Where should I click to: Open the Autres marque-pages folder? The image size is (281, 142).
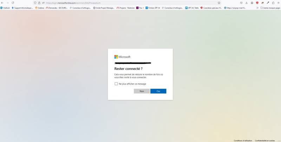coord(270,8)
